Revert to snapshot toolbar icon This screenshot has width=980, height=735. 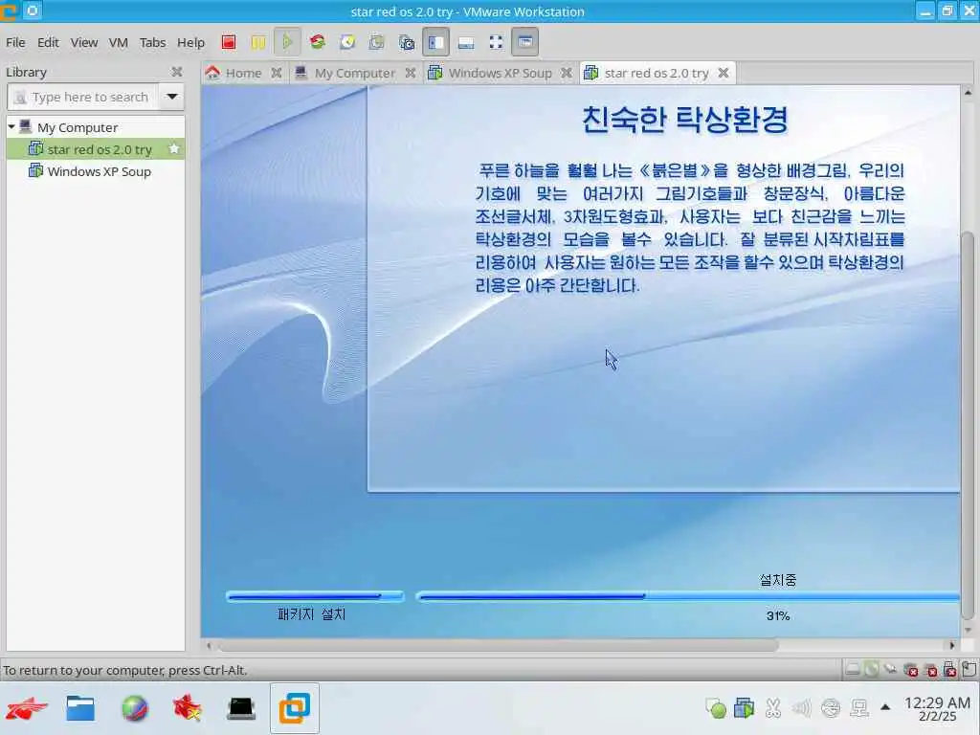tap(376, 42)
